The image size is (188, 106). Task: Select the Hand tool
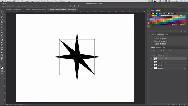click(2, 58)
